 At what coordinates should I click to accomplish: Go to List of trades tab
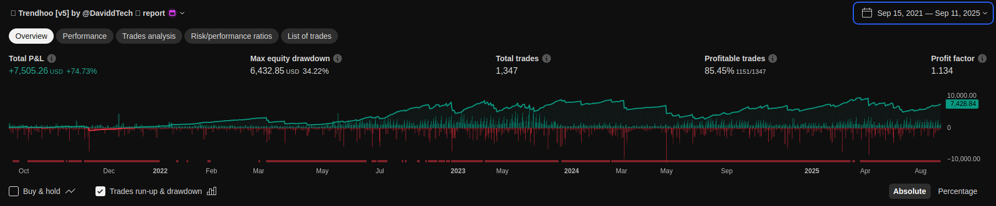310,36
